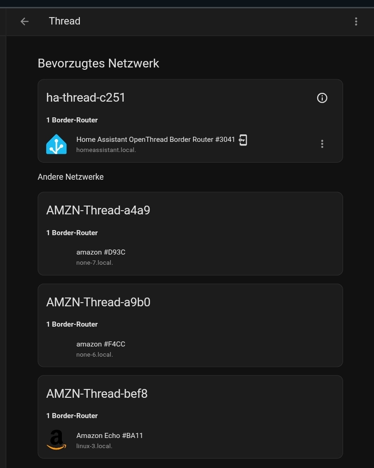Click the amazon #D93C border router
The width and height of the screenshot is (374, 468).
(101, 252)
